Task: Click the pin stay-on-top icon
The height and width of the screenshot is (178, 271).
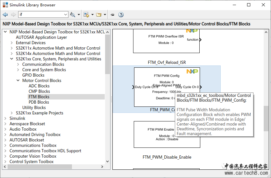Action: pos(112,15)
